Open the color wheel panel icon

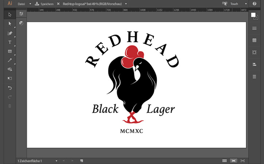[x=21, y=23]
